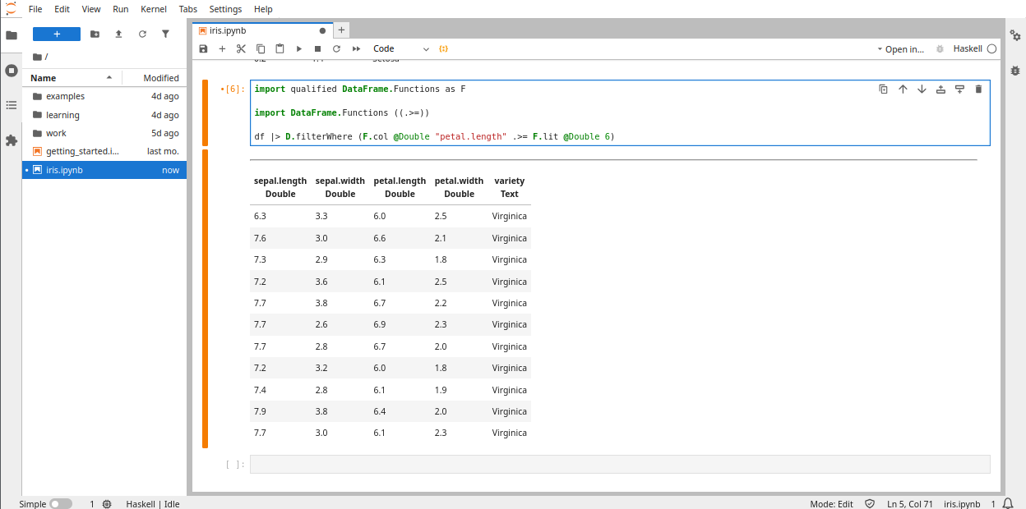The image size is (1026, 509).
Task: Duplicate the cell with cell toolbar icon
Action: point(883,89)
